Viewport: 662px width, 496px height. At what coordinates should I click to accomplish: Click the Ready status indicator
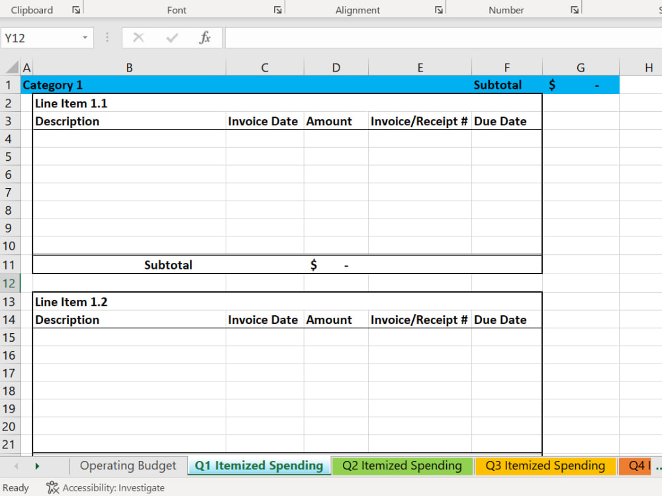(x=16, y=488)
